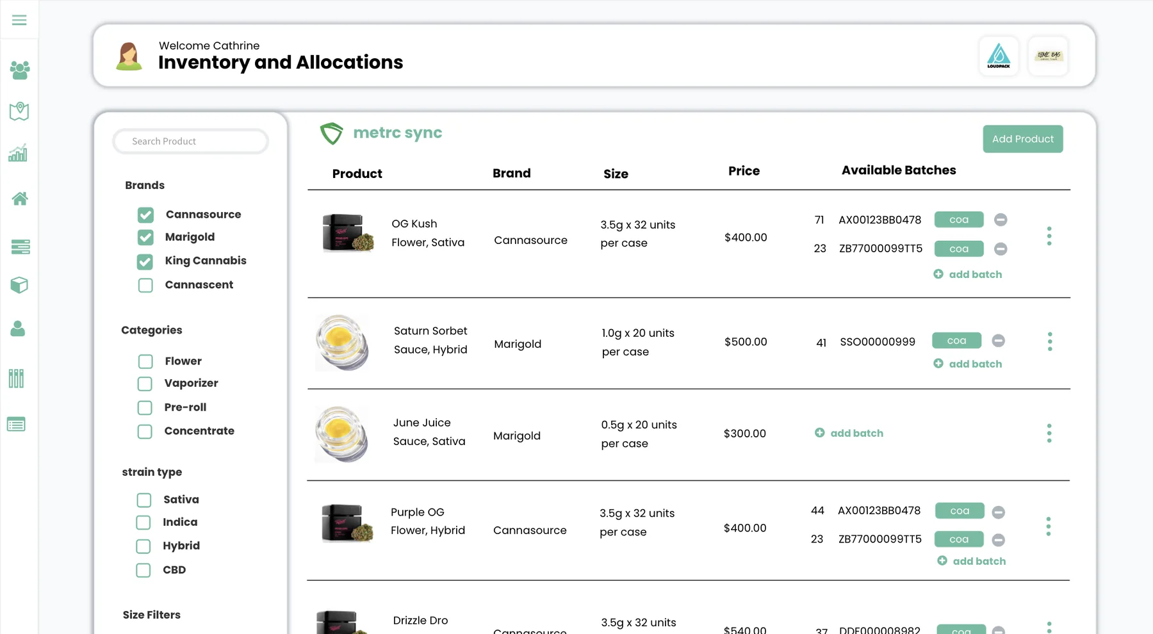Screen dimensions: 1153x634
Task: Click the $300.00 price for June Juice
Action: [745, 434]
